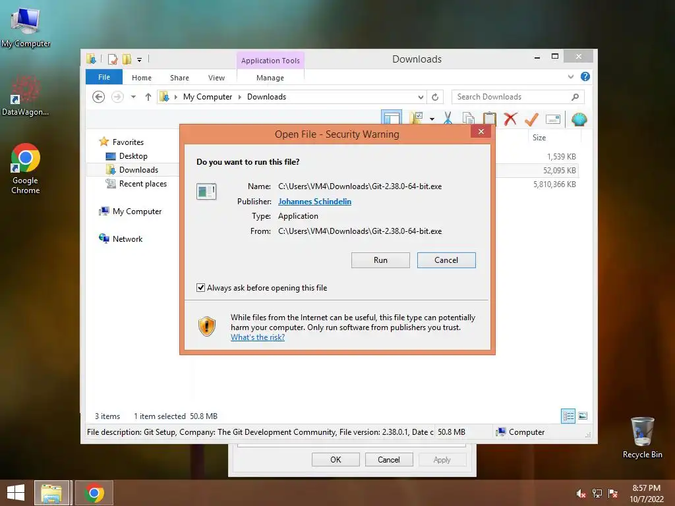
Task: Switch to details view icon in status bar
Action: point(568,416)
